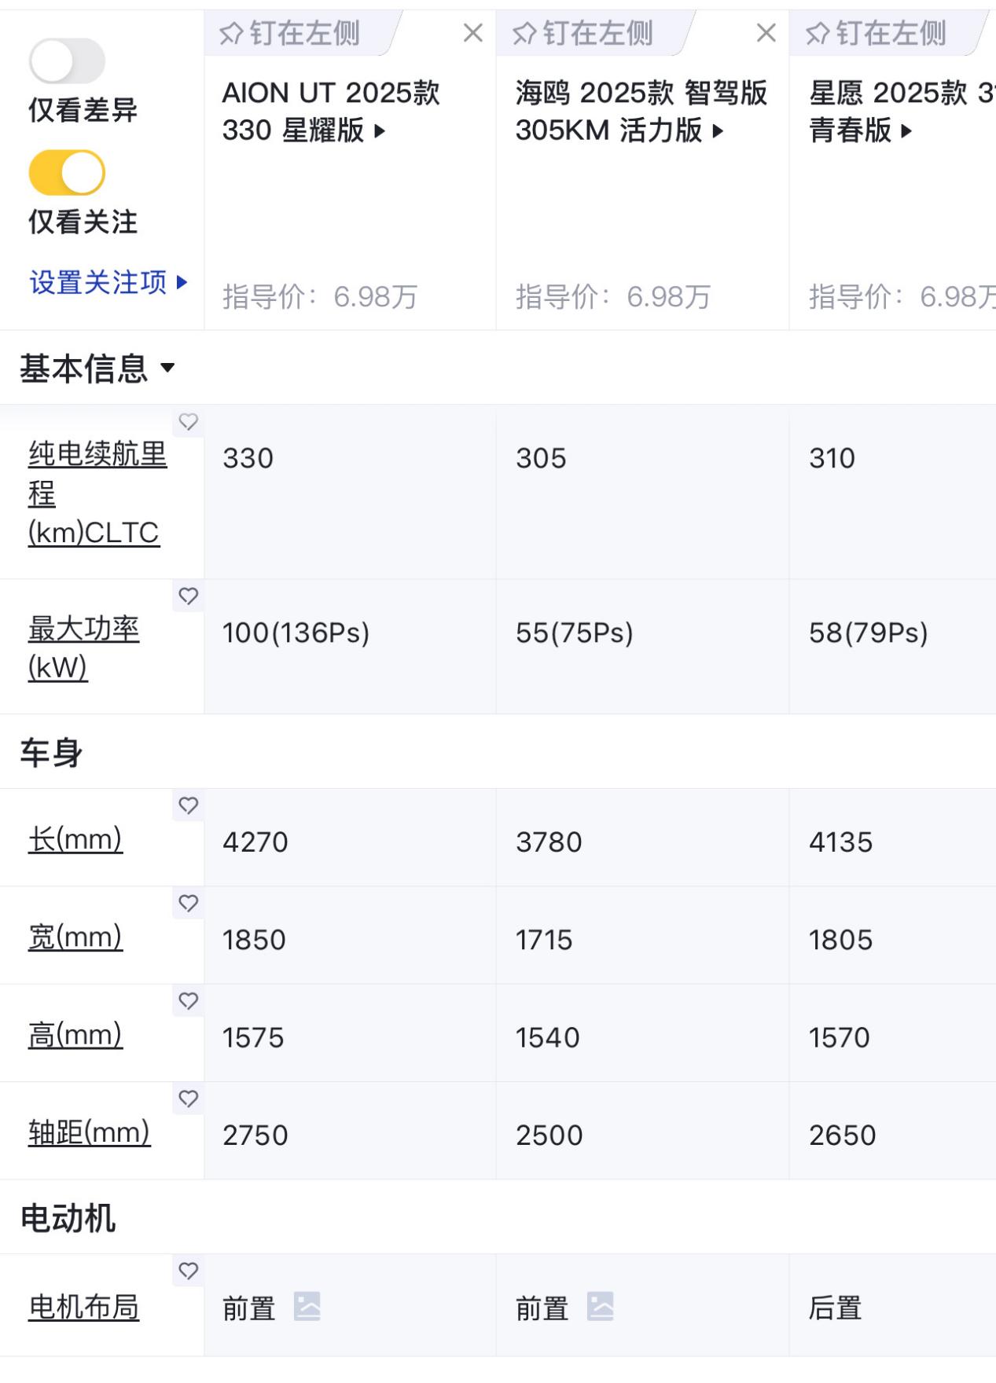Screen dimensions: 996x1383
Task: Favorite the 纯电续航里程 row with the heart icon
Action: 188,422
